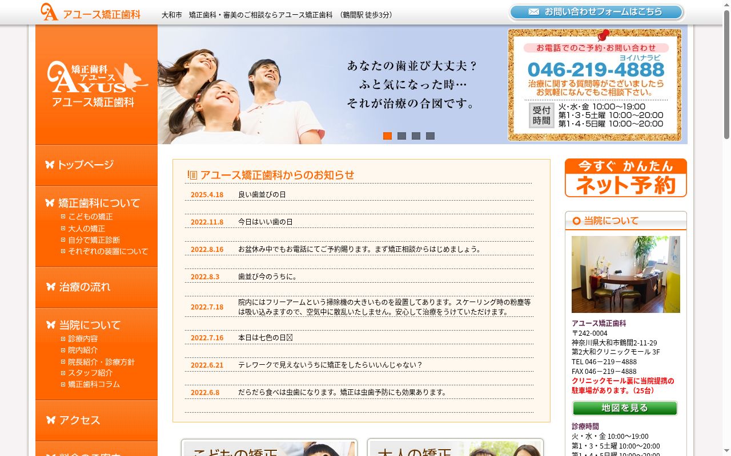Image resolution: width=731 pixels, height=456 pixels.
Task: Open the お問い合わせフォームはこちら button
Action: [596, 12]
